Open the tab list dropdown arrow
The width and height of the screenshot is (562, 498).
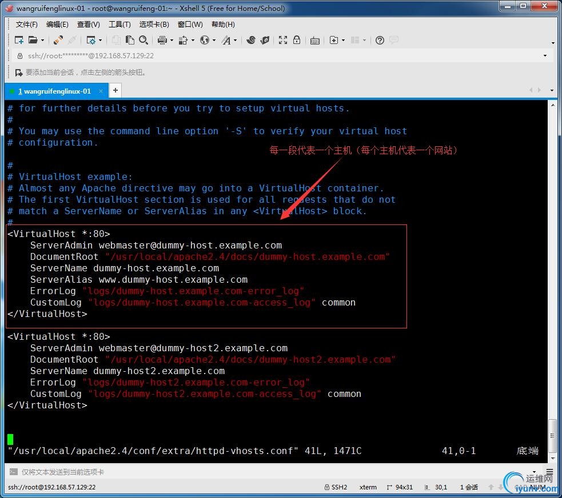(x=552, y=91)
